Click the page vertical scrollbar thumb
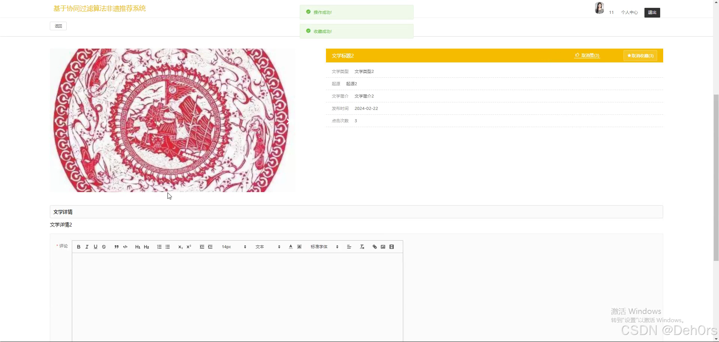 [716, 178]
